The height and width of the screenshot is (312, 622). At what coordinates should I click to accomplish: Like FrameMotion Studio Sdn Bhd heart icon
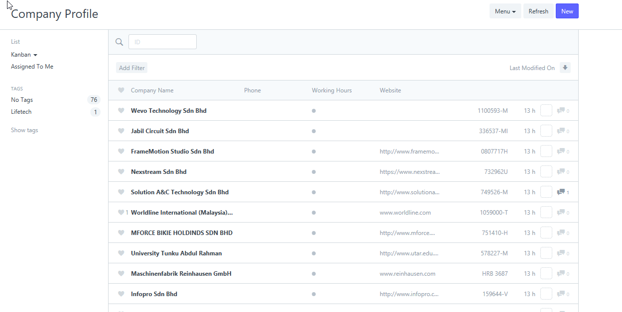(x=121, y=152)
